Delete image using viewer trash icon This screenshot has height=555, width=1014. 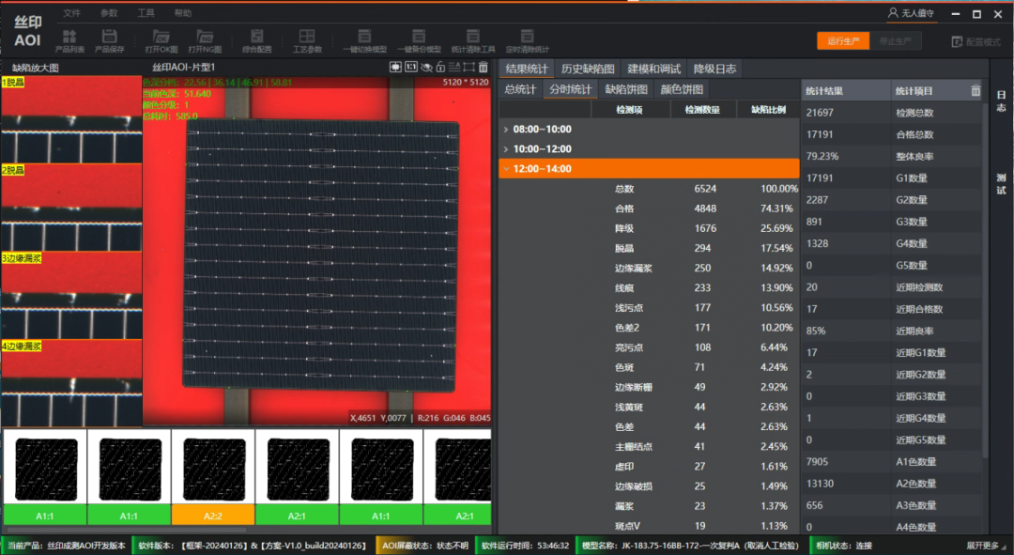pyautogui.click(x=484, y=68)
